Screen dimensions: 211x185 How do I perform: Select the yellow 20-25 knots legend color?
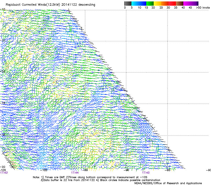[157, 3]
